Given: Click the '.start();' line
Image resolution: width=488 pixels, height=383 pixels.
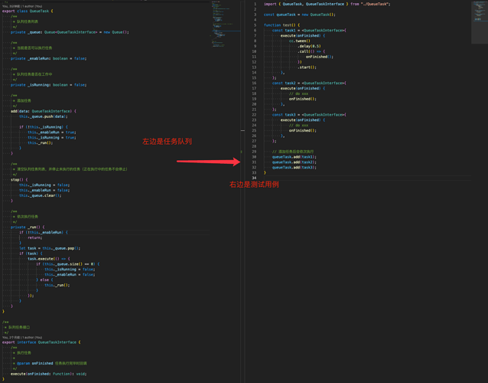Looking at the screenshot, I should coord(307,67).
